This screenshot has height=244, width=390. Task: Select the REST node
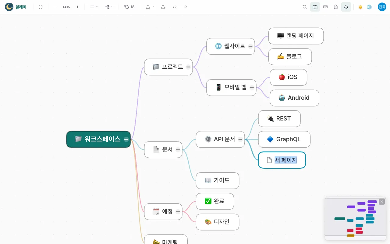279,119
